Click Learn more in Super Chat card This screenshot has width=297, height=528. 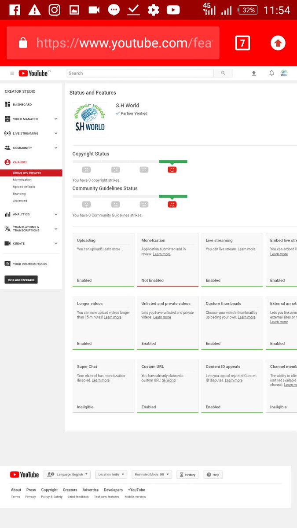(x=101, y=380)
